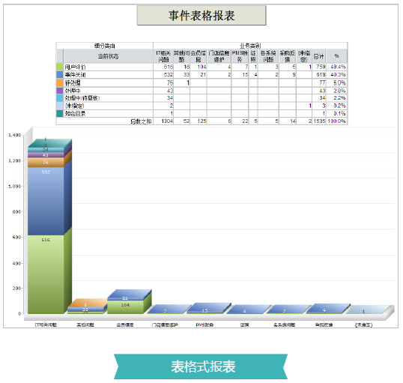Click the green 616 bar segment
Viewport: 403px width, 383px height.
pyautogui.click(x=46, y=274)
